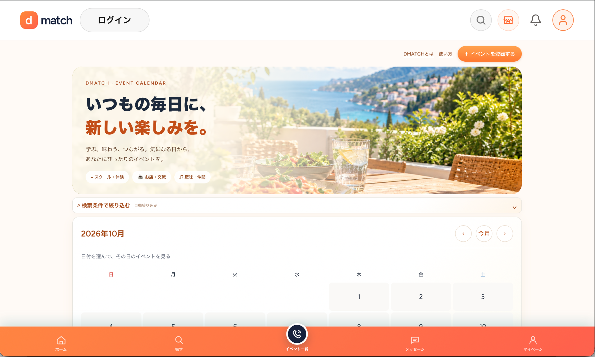Click the ログイン button
595x357 pixels.
click(x=114, y=20)
